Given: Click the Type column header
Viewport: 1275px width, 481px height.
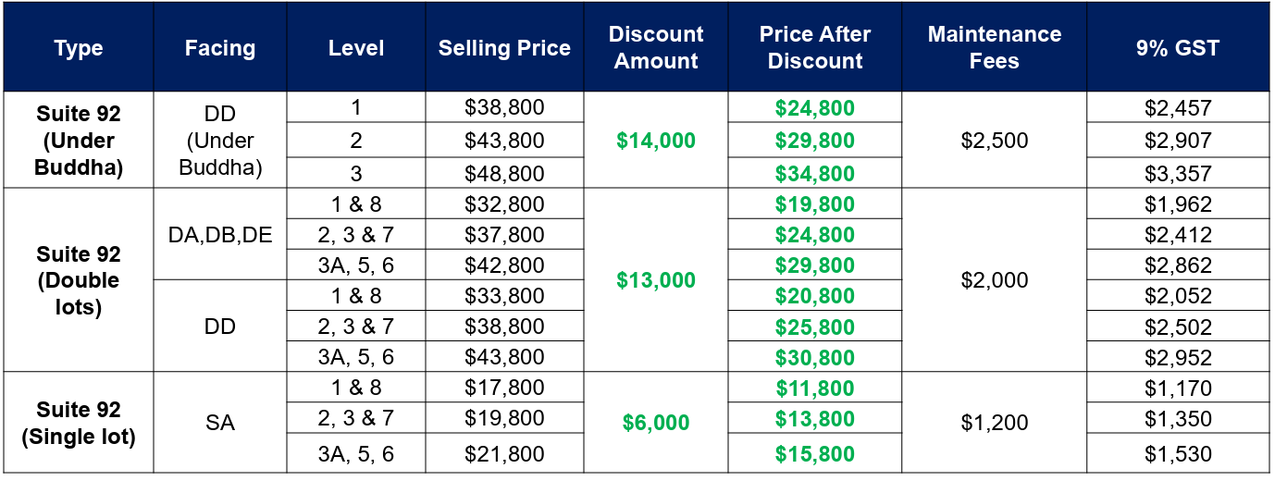Looking at the screenshot, I should [79, 47].
